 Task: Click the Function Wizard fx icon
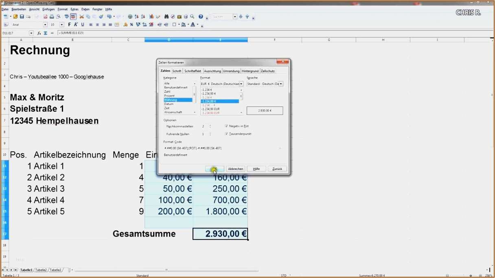click(x=39, y=33)
